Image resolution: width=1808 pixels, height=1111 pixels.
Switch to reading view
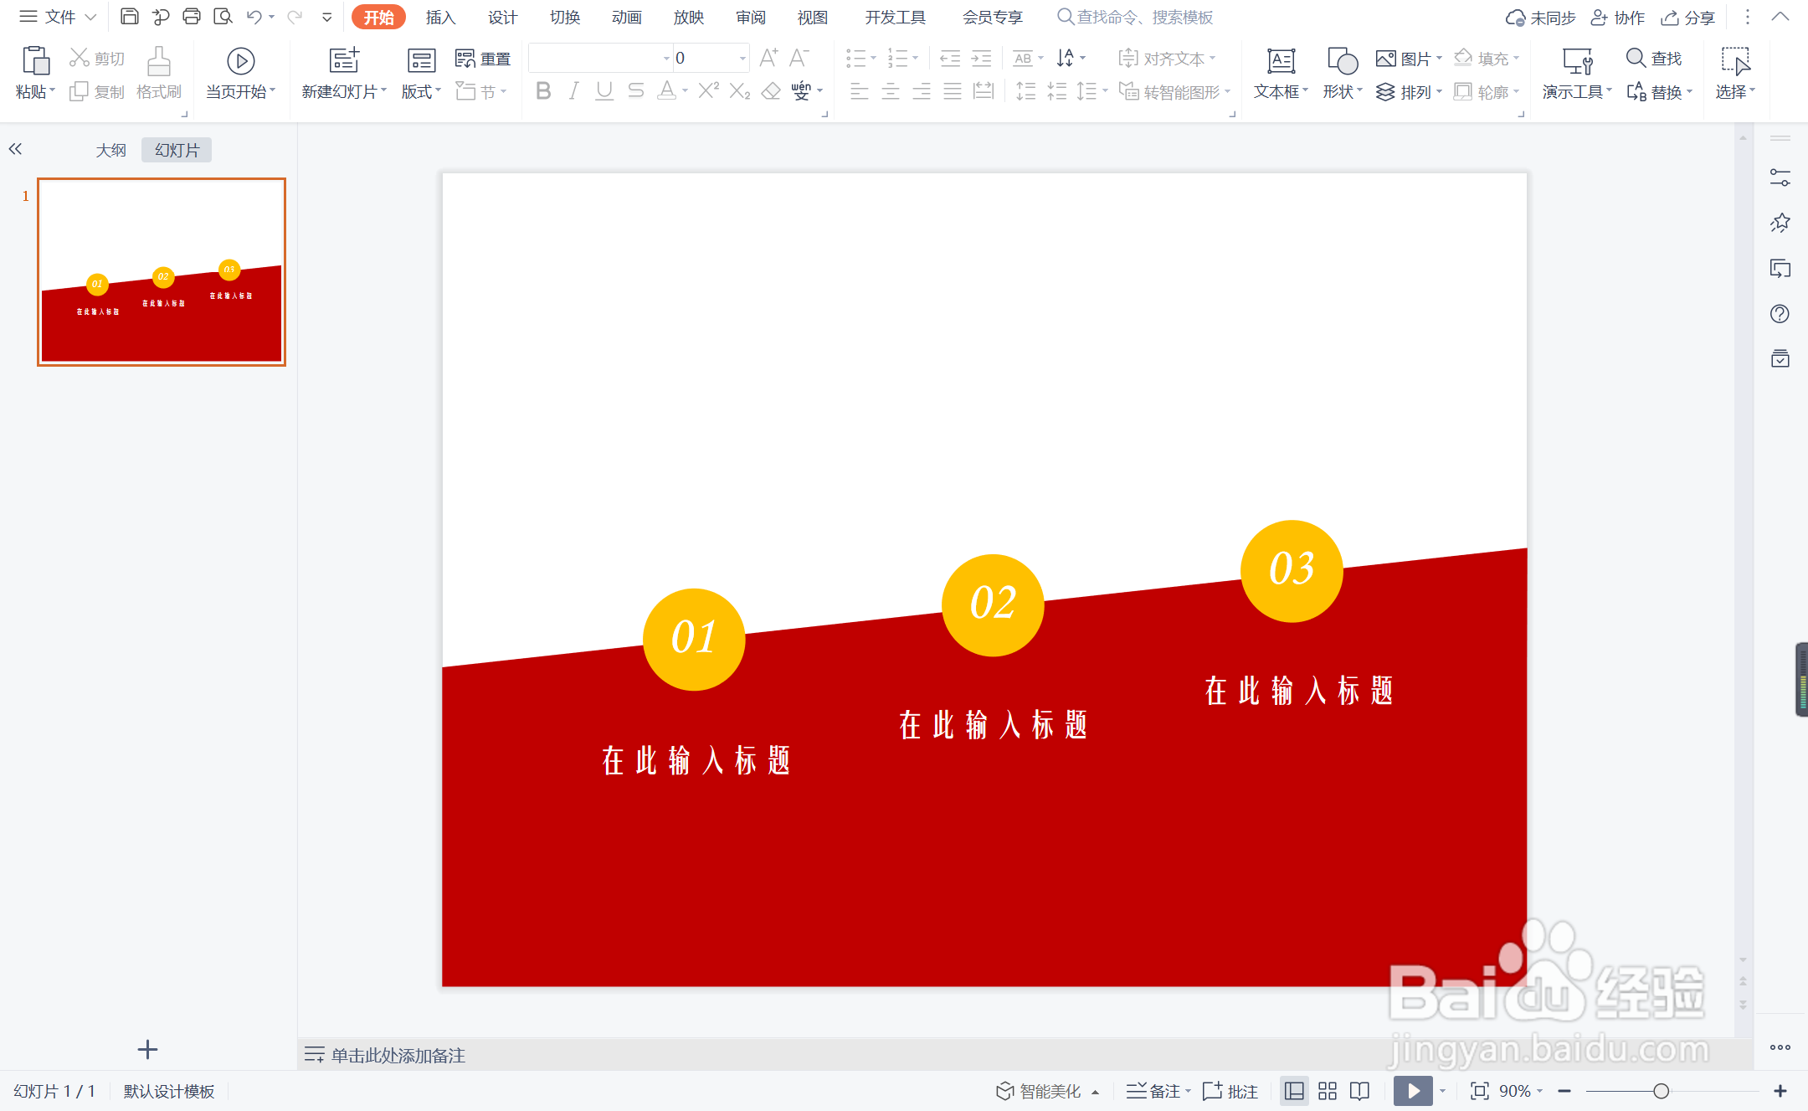tap(1360, 1091)
